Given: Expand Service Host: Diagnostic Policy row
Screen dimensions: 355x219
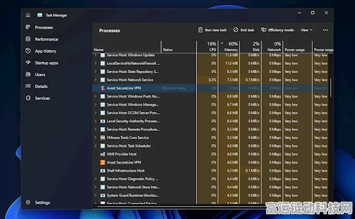Looking at the screenshot, I should coord(95,179).
